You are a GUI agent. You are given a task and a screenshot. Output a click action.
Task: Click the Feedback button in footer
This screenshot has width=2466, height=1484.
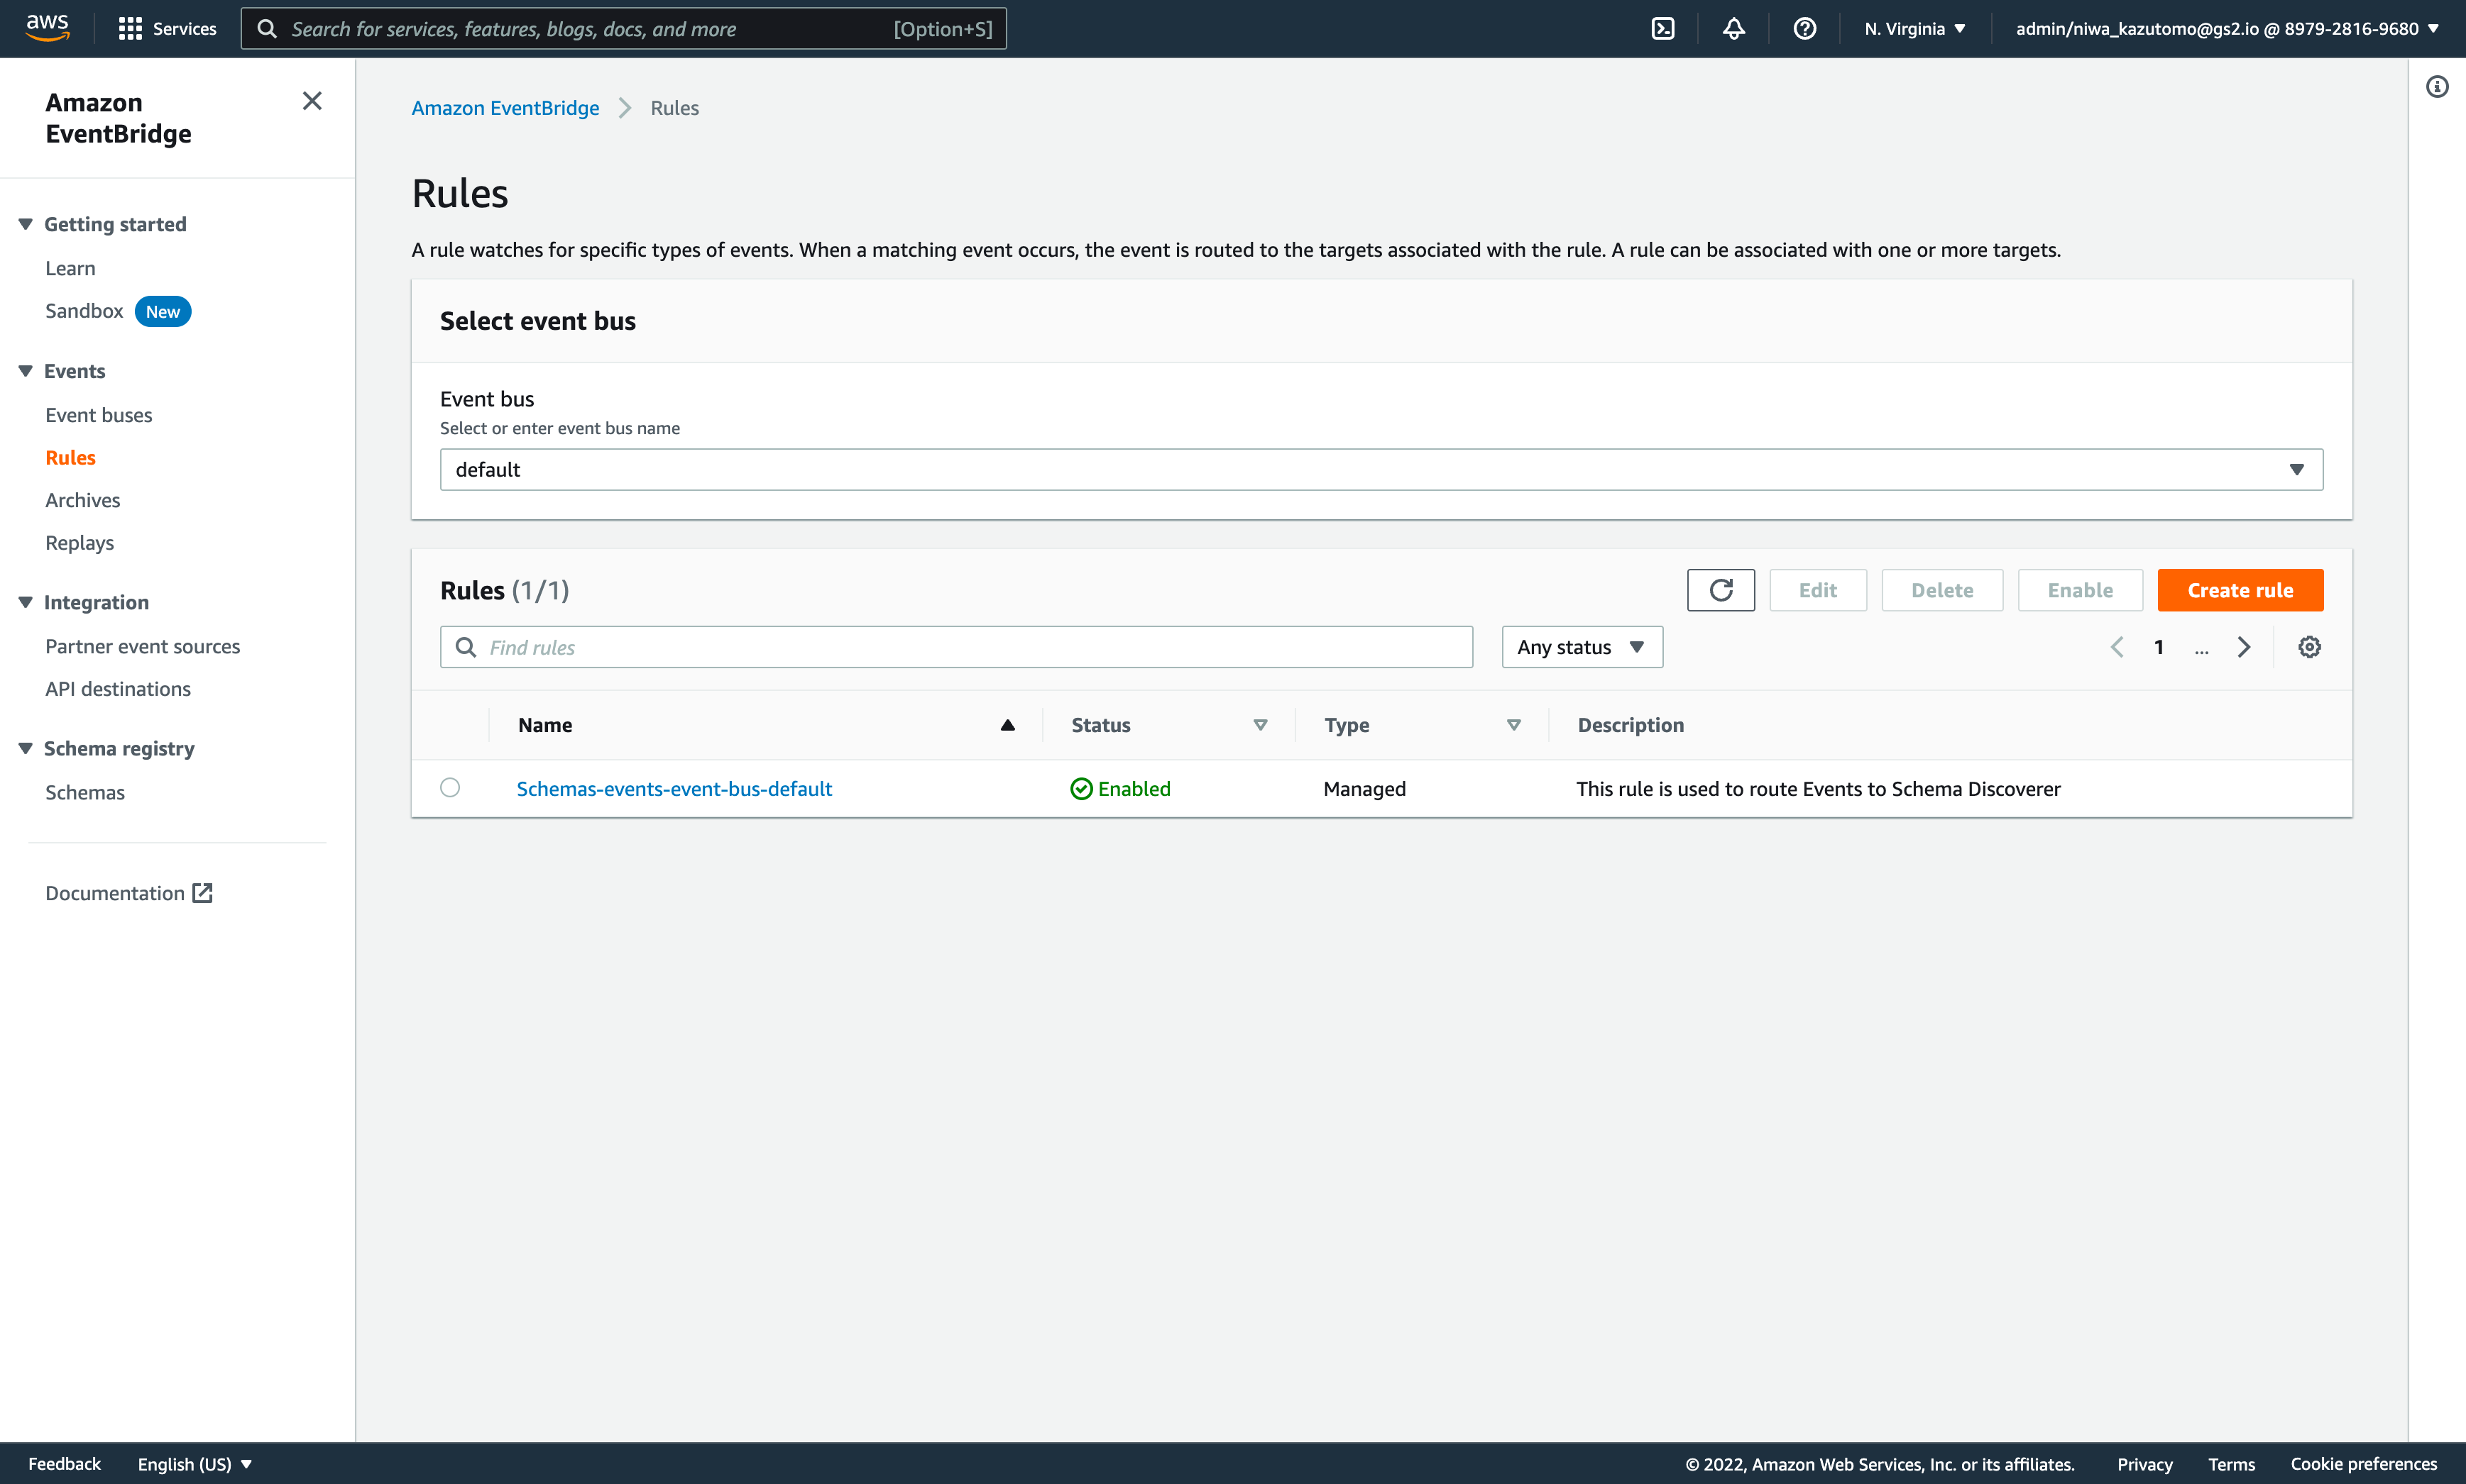[x=64, y=1464]
